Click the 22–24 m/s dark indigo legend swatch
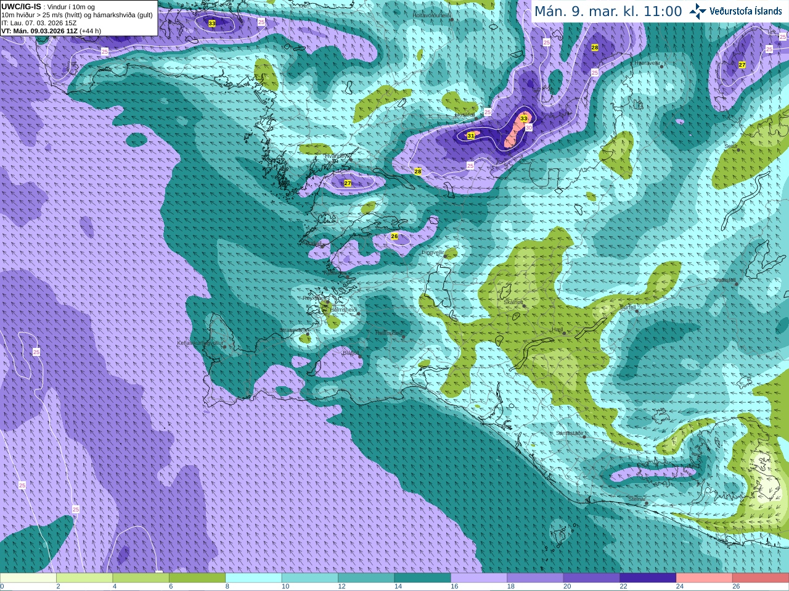 [x=648, y=578]
